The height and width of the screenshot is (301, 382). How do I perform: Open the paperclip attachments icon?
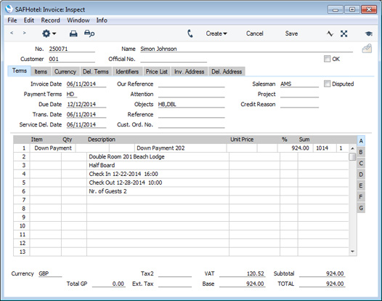[x=367, y=49]
